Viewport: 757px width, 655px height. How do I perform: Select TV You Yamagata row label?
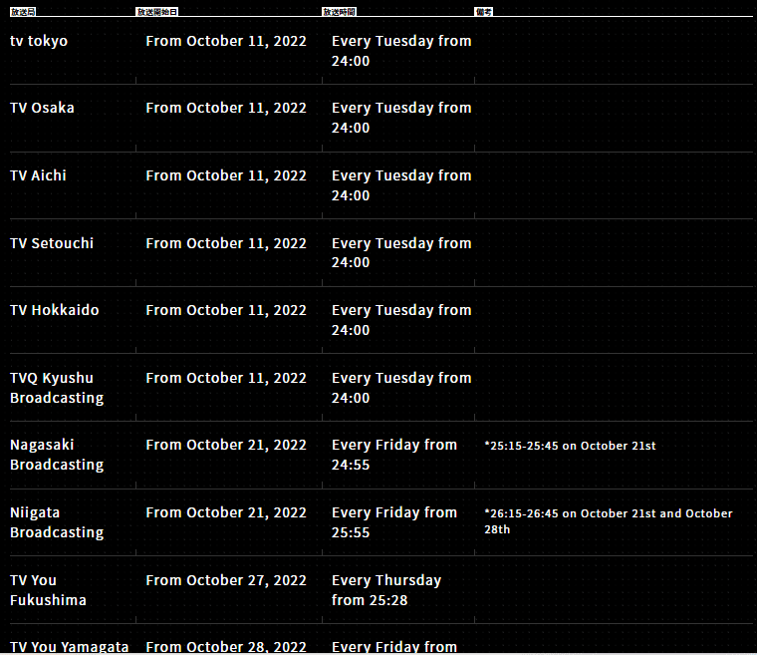click(70, 647)
